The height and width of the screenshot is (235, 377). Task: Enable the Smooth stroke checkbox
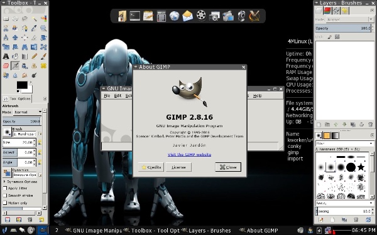coord(5,196)
